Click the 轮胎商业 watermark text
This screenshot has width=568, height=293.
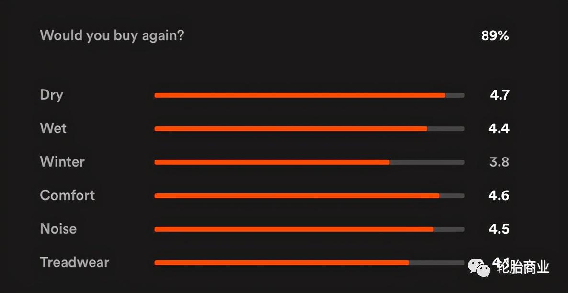pos(522,267)
